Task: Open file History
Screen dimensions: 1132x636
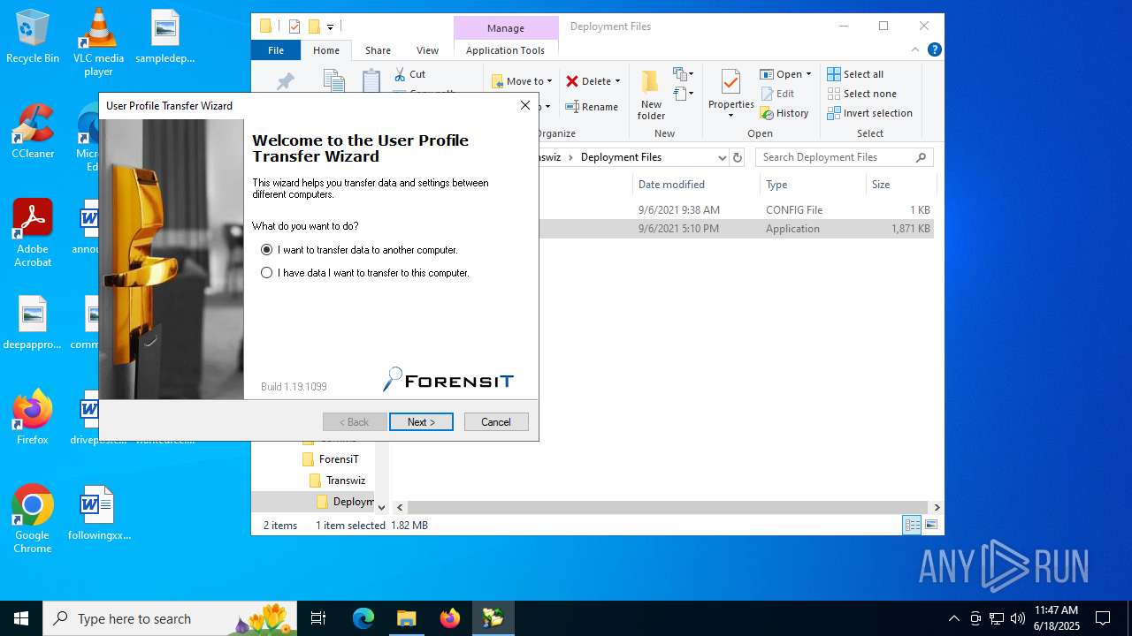Action: [784, 113]
